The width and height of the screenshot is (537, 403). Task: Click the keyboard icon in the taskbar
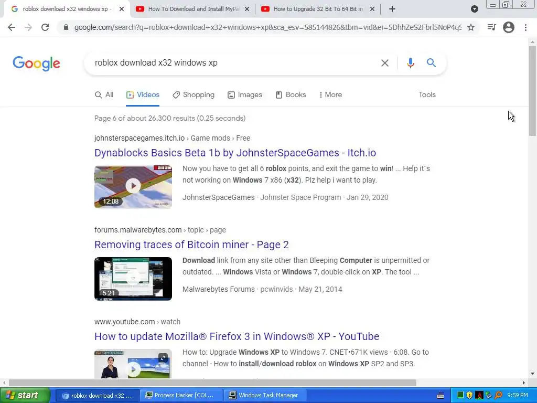[441, 396]
